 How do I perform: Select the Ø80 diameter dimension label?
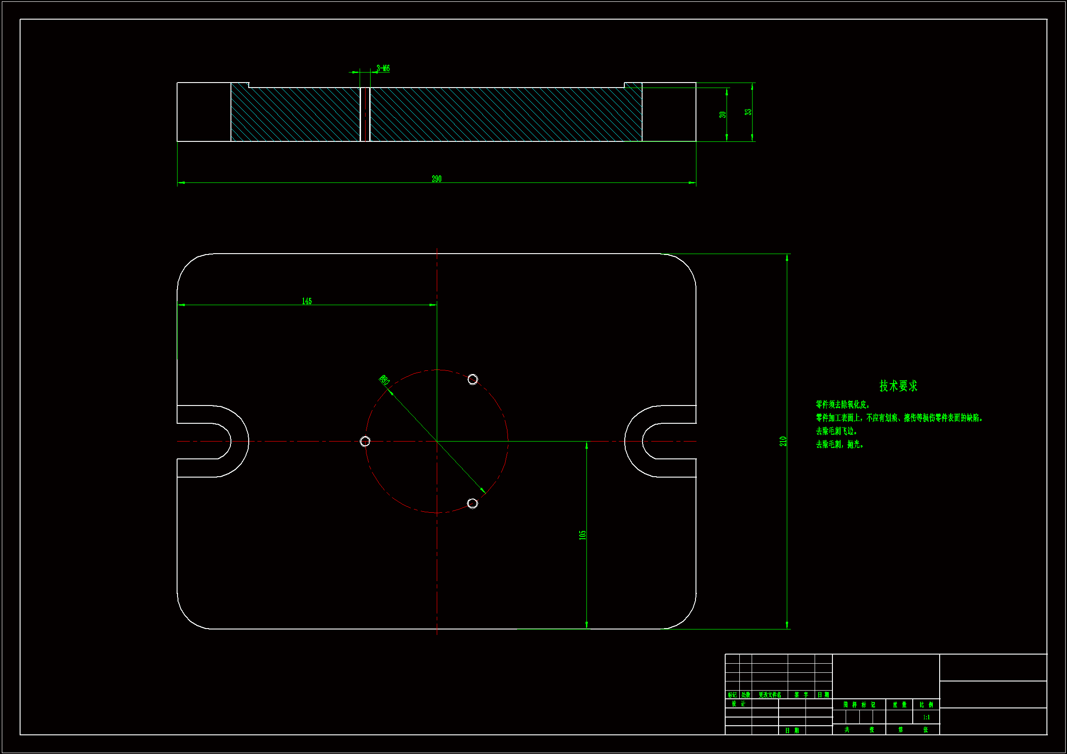[384, 380]
